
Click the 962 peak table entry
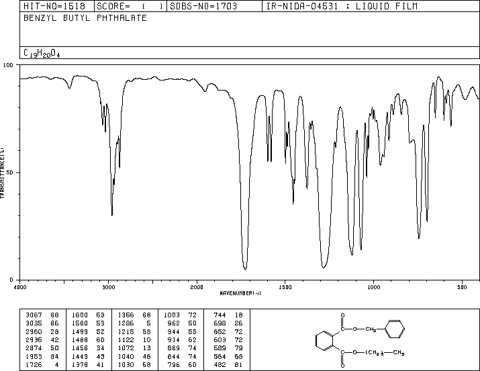[182, 323]
